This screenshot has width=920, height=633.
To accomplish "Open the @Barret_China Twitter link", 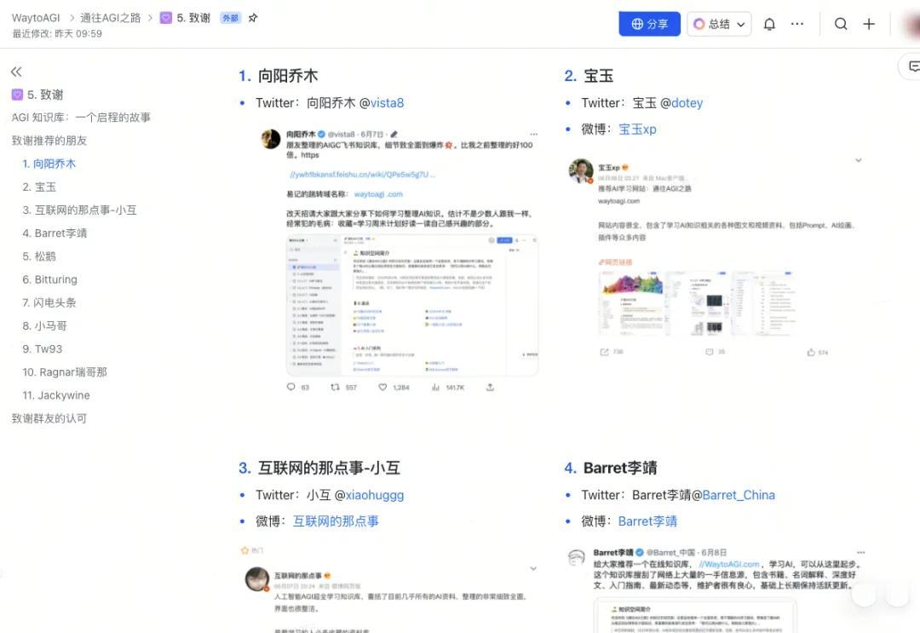I will [x=738, y=495].
